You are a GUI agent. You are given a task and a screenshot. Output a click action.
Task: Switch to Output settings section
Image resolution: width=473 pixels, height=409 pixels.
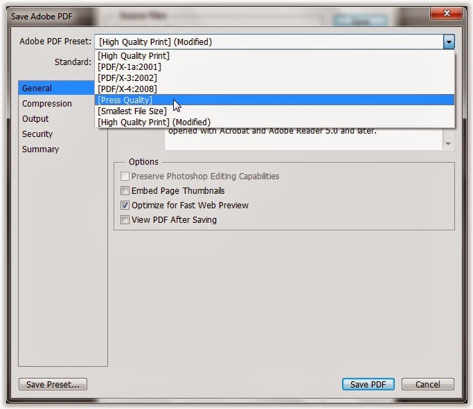[35, 119]
